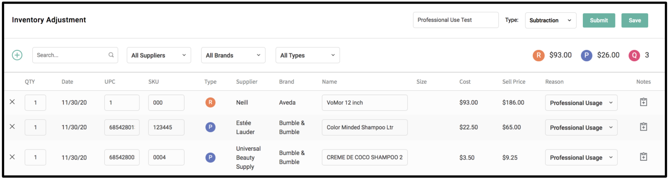Open Reason dropdown for Aveda row

pyautogui.click(x=581, y=103)
